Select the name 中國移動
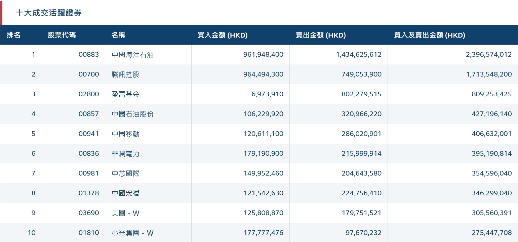The image size is (518, 242). [x=125, y=134]
